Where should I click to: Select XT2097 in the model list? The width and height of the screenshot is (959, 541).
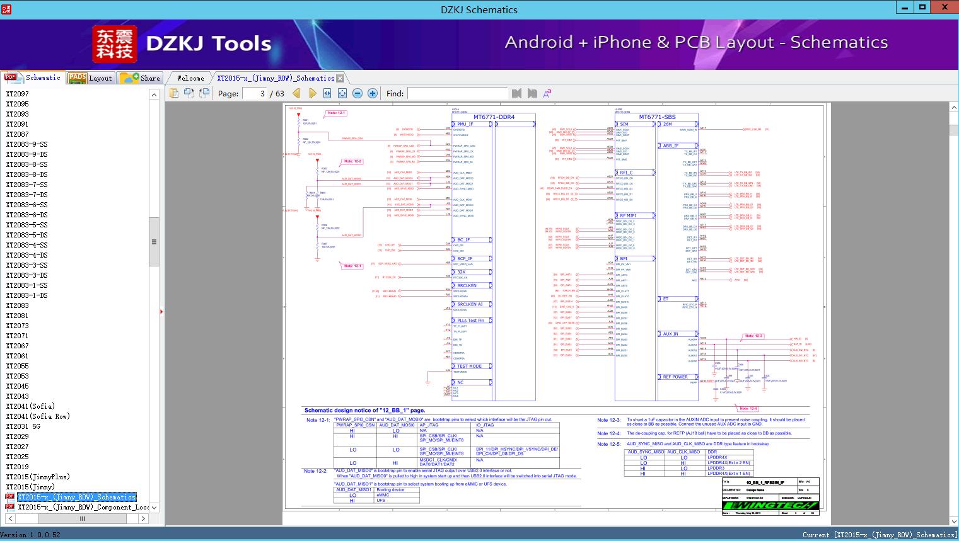tap(18, 94)
